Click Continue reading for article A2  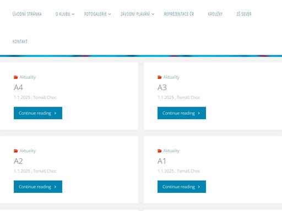38,187
